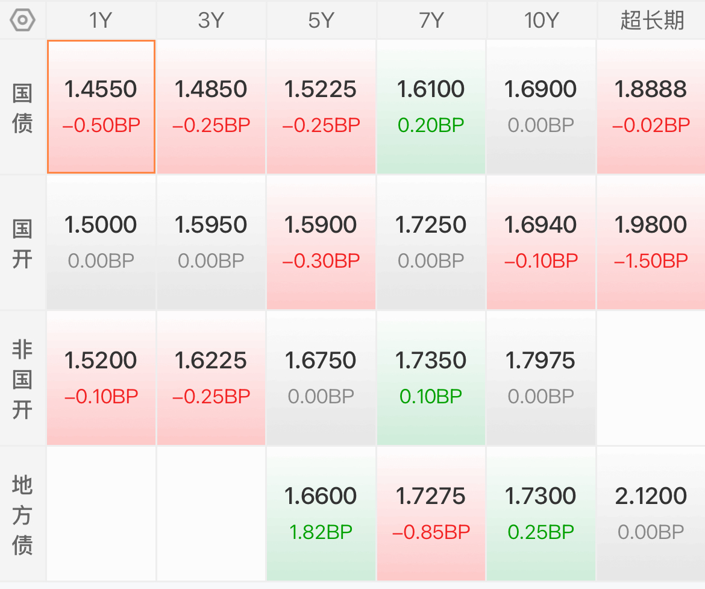
Task: Select the 1Y column header
Action: 101,20
